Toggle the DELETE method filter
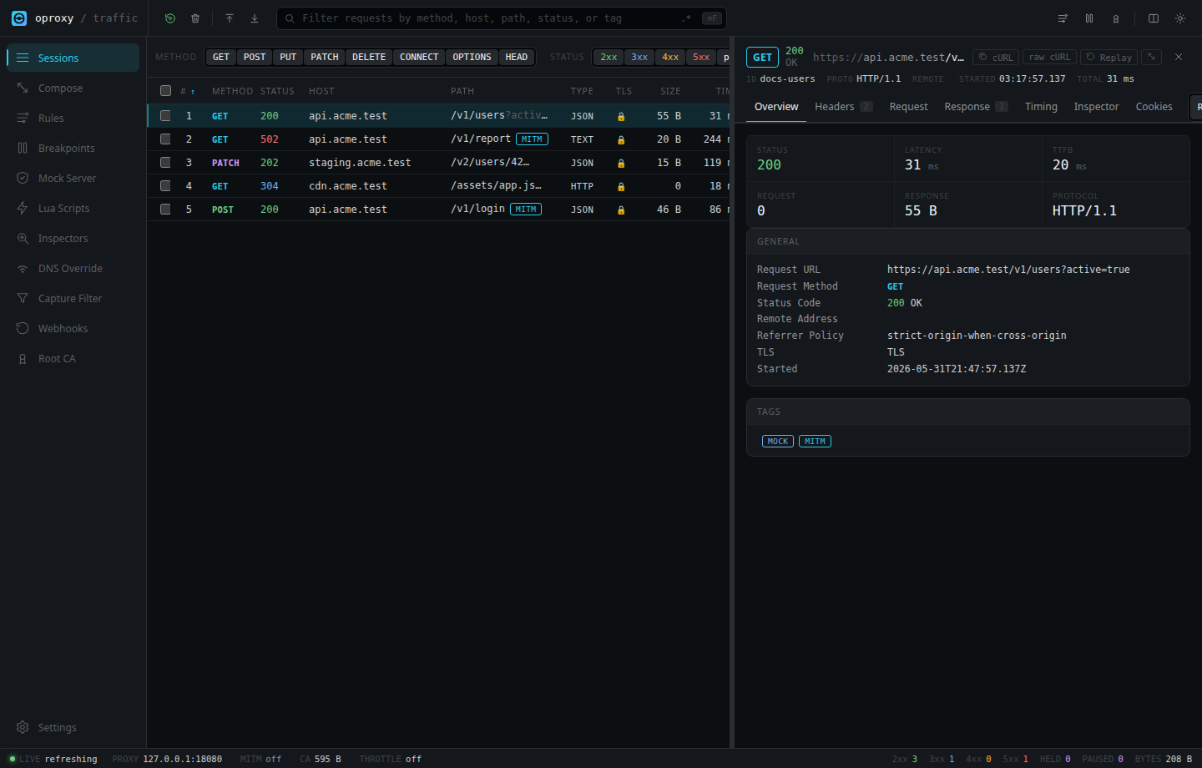The width and height of the screenshot is (1202, 768). [x=369, y=57]
